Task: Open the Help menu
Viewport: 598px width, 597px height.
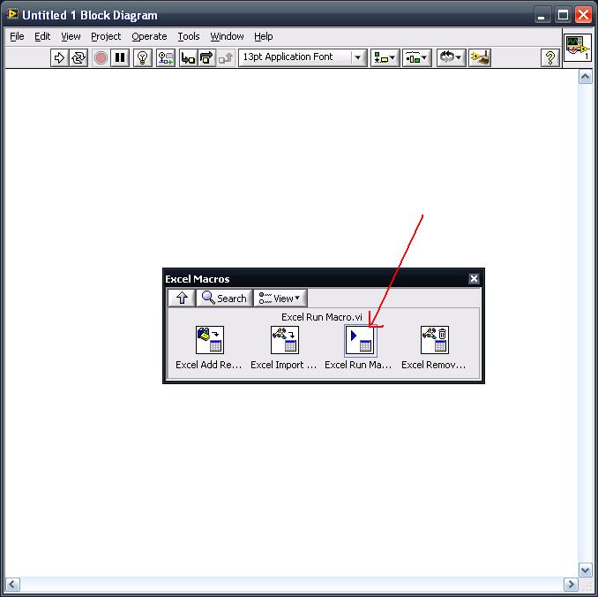Action: tap(264, 36)
